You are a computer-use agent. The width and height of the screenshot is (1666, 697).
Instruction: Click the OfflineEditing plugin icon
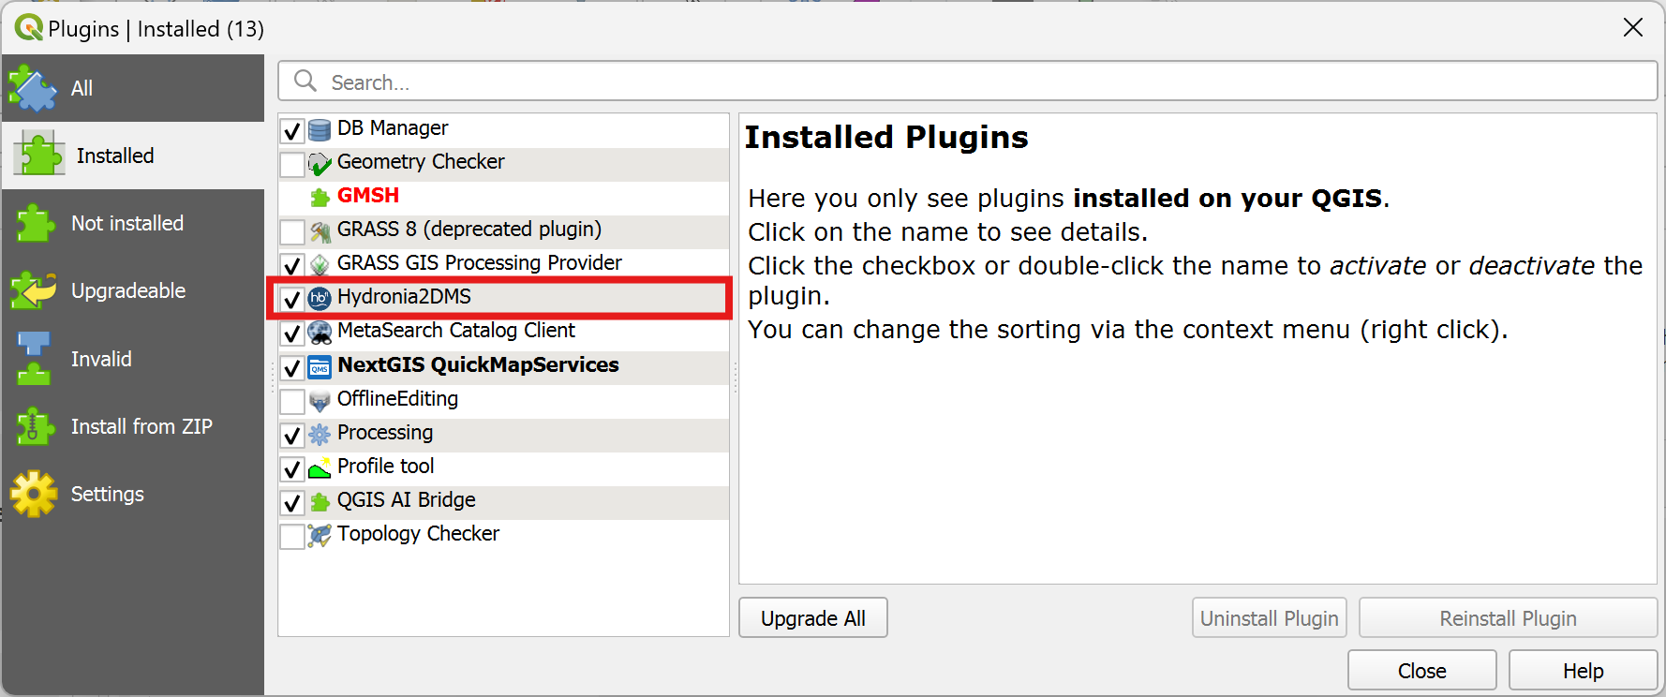[320, 401]
